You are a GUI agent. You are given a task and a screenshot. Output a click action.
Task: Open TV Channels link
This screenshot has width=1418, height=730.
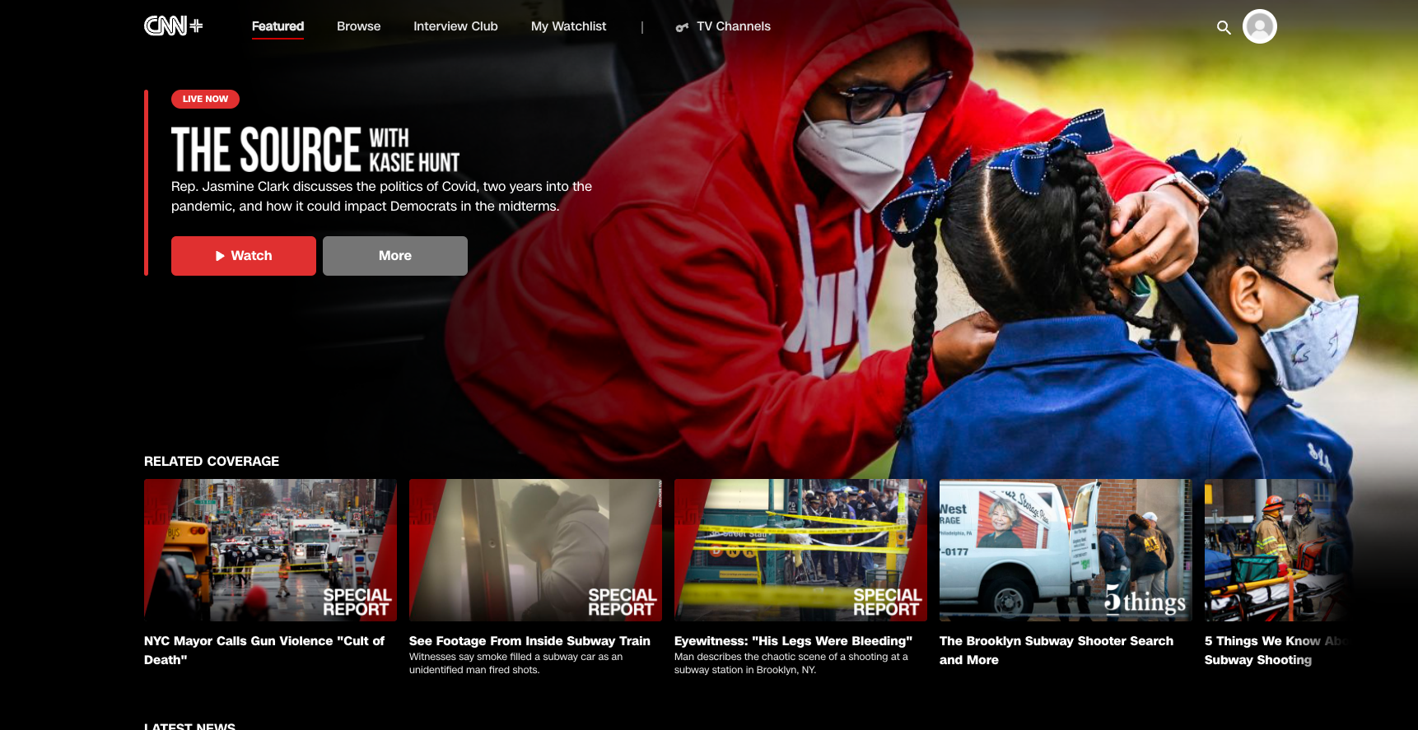pos(723,26)
